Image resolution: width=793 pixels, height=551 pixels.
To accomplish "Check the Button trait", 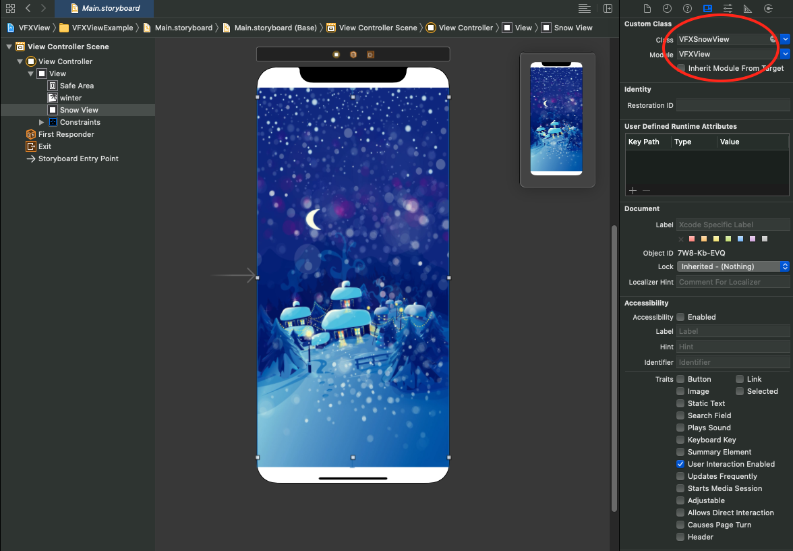I will [x=681, y=379].
